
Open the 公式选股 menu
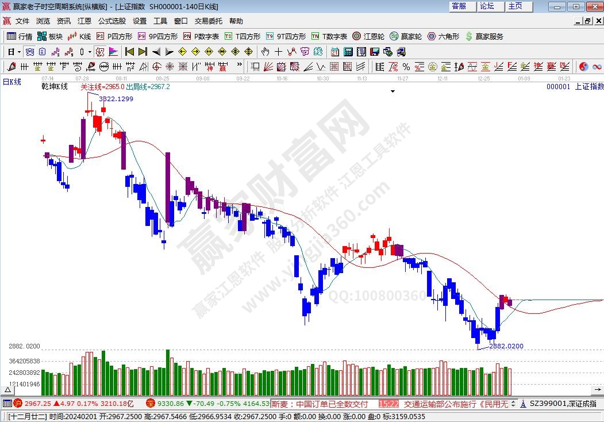click(111, 21)
